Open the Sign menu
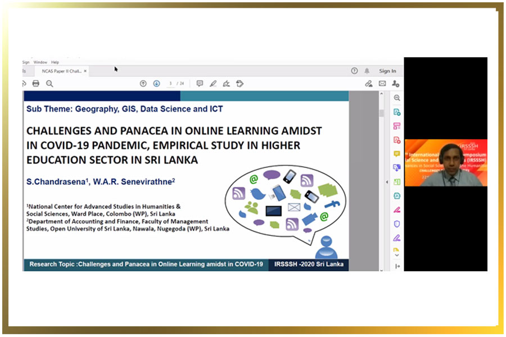This screenshot has height=337, width=506. pyautogui.click(x=26, y=62)
